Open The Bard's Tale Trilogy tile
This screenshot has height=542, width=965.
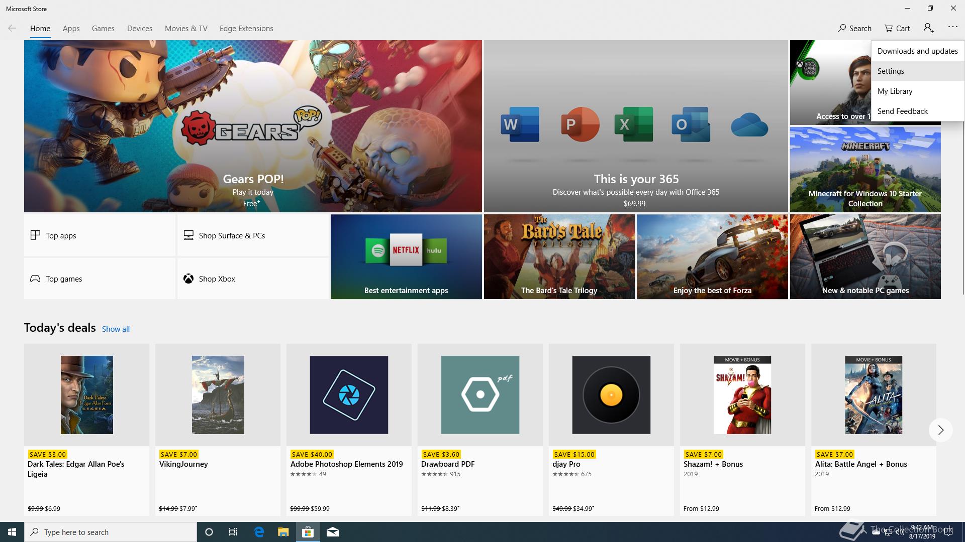click(x=559, y=257)
